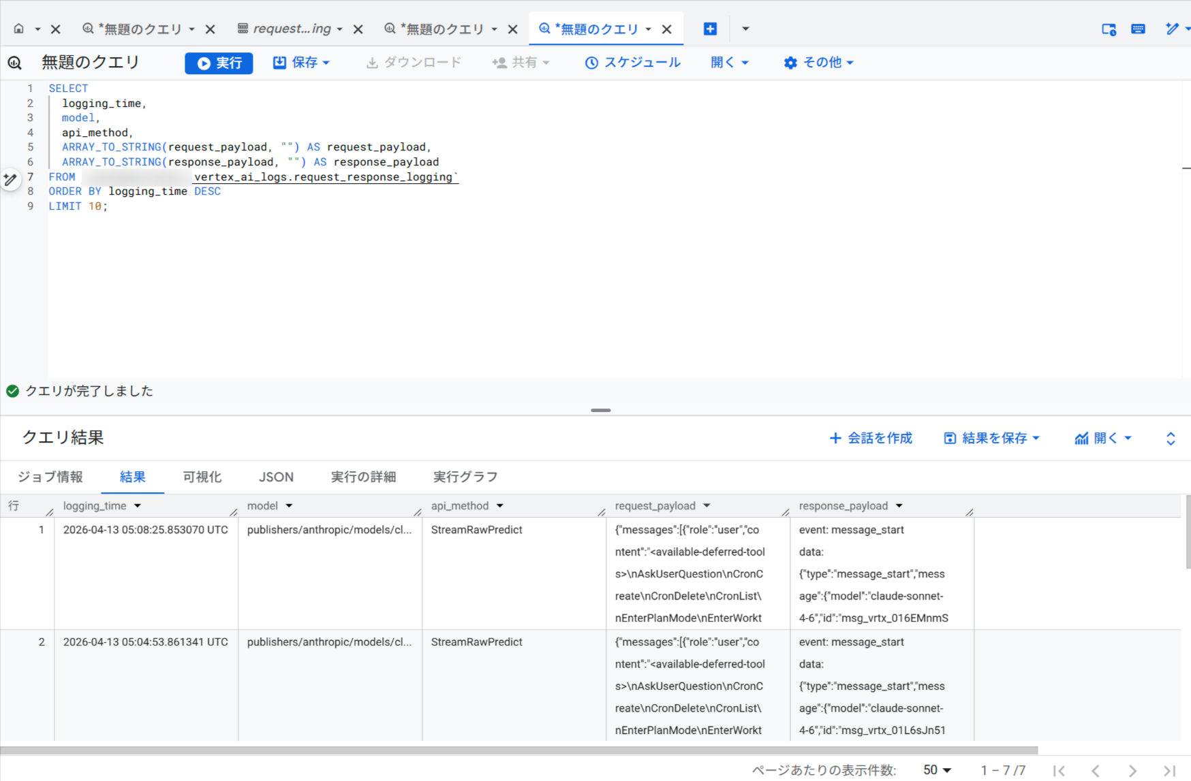
Task: Expand query results panel with up-down arrows
Action: click(1171, 439)
